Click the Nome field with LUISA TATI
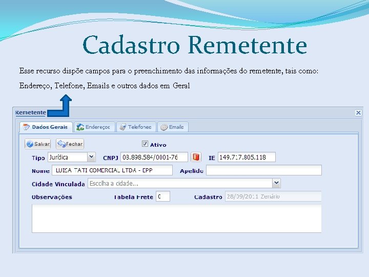This screenshot has height=277, width=369. [x=112, y=170]
